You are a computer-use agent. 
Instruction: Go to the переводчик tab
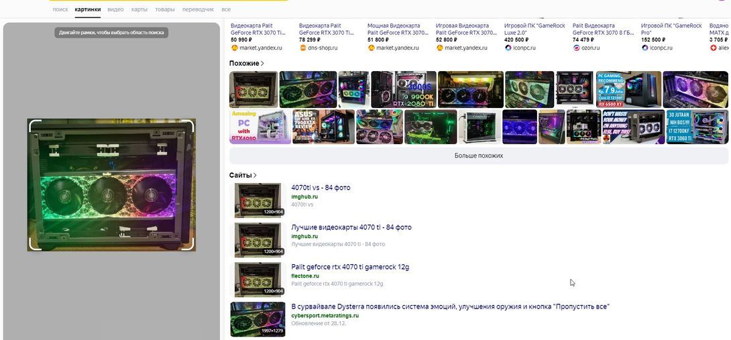coord(198,9)
